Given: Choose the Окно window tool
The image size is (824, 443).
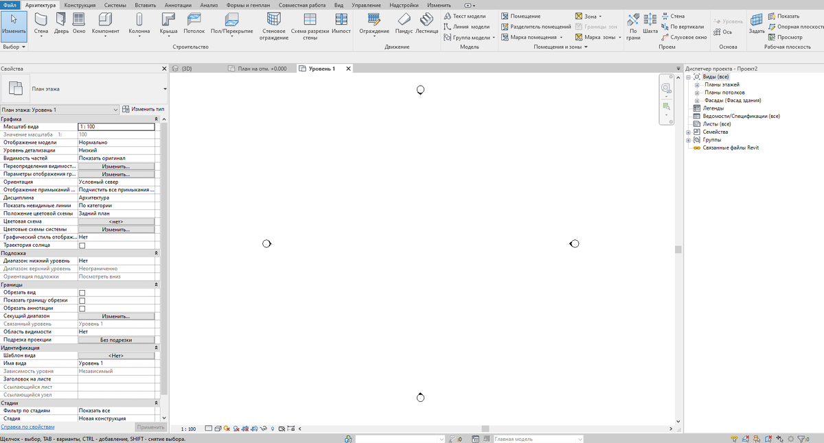Looking at the screenshot, I should point(79,24).
